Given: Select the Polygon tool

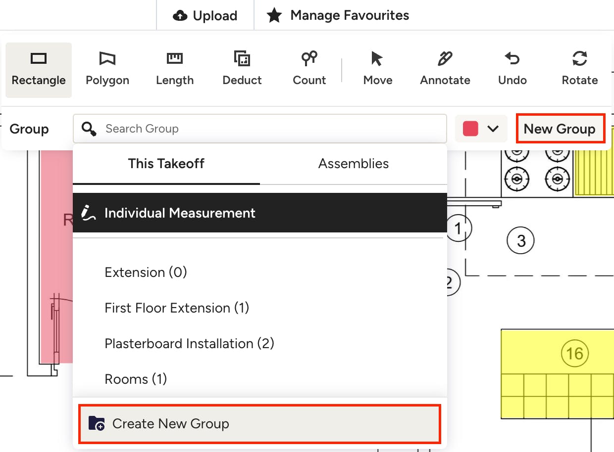Looking at the screenshot, I should pyautogui.click(x=107, y=70).
